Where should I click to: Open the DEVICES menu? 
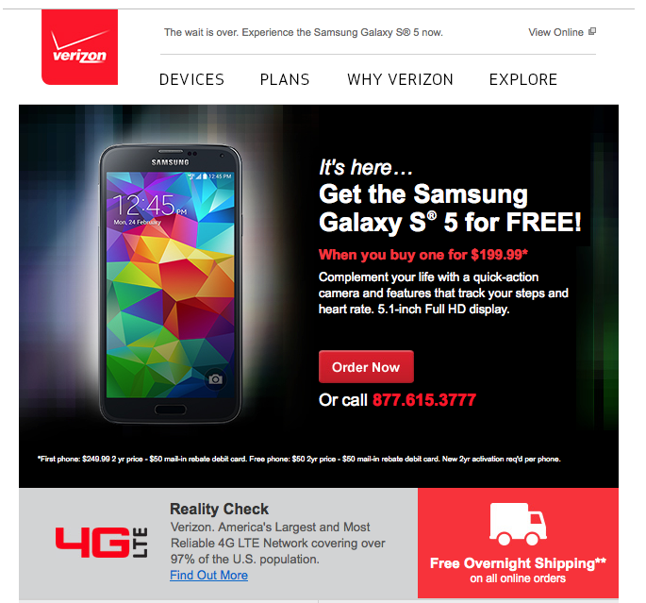click(x=192, y=79)
